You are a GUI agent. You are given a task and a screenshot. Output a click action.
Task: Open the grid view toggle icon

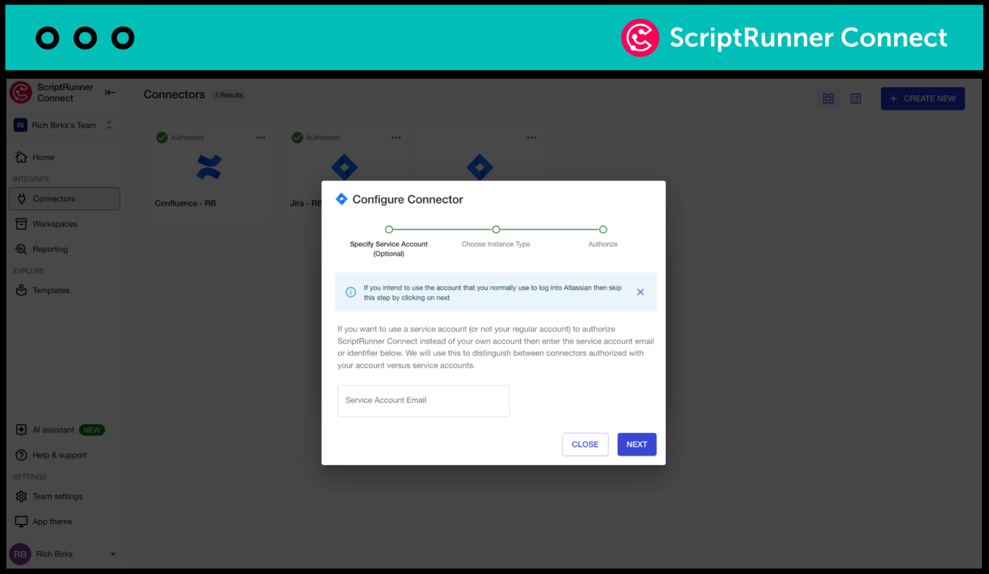point(828,98)
